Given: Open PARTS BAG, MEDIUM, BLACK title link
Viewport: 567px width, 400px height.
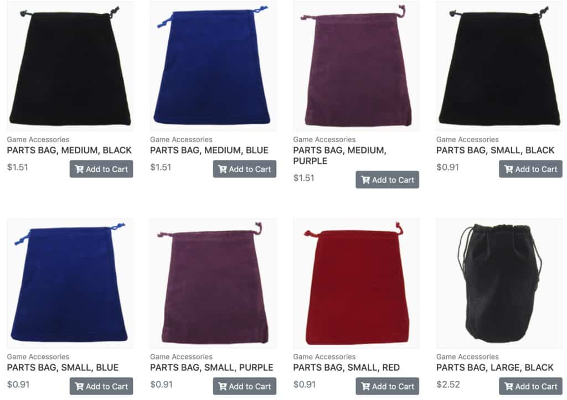Looking at the screenshot, I should point(69,150).
